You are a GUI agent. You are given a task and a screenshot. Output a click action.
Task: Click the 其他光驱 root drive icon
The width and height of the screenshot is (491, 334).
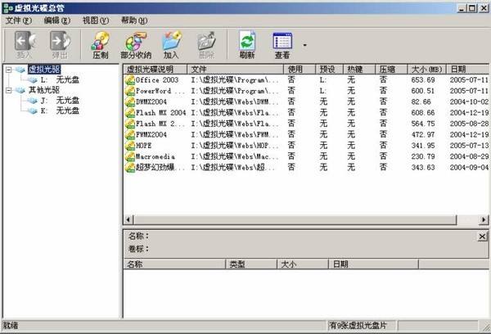pos(20,90)
